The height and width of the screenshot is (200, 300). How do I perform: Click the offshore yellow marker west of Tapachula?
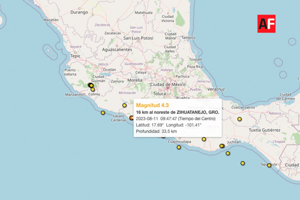pyautogui.click(x=243, y=163)
